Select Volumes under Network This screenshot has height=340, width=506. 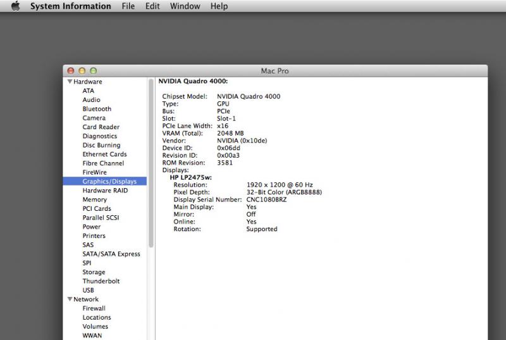[x=96, y=326]
